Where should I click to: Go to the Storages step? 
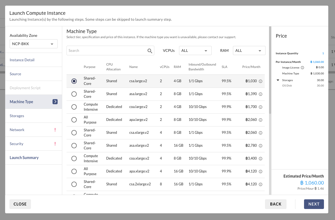[x=17, y=116]
